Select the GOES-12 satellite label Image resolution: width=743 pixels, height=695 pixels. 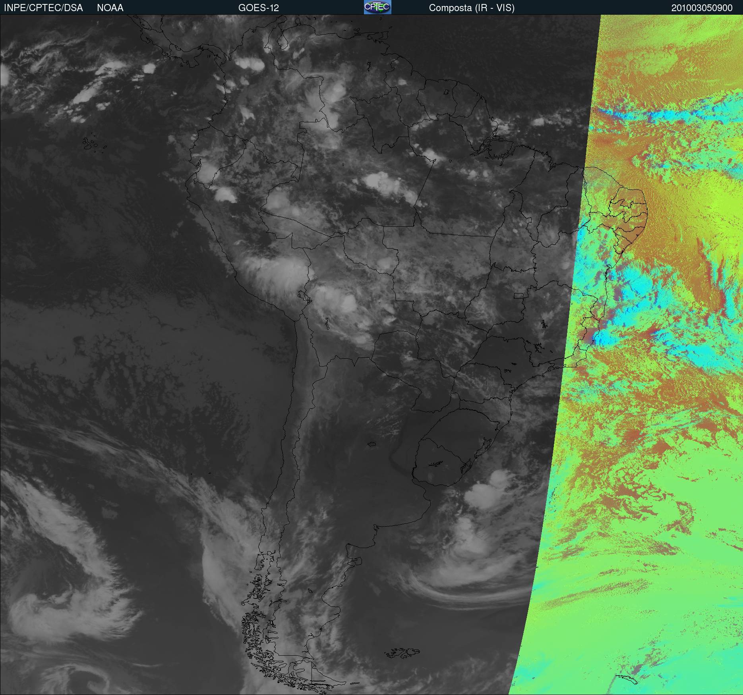(x=258, y=8)
